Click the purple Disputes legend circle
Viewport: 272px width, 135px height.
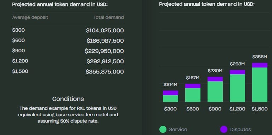pyautogui.click(x=224, y=129)
